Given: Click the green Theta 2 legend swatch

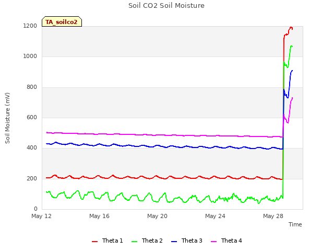Looking at the screenshot, I should point(134,242).
